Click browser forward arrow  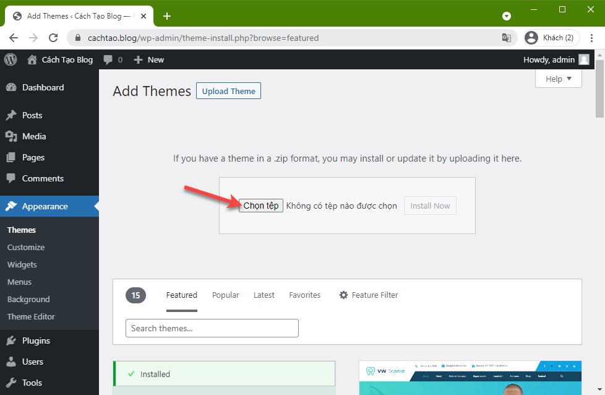(33, 38)
